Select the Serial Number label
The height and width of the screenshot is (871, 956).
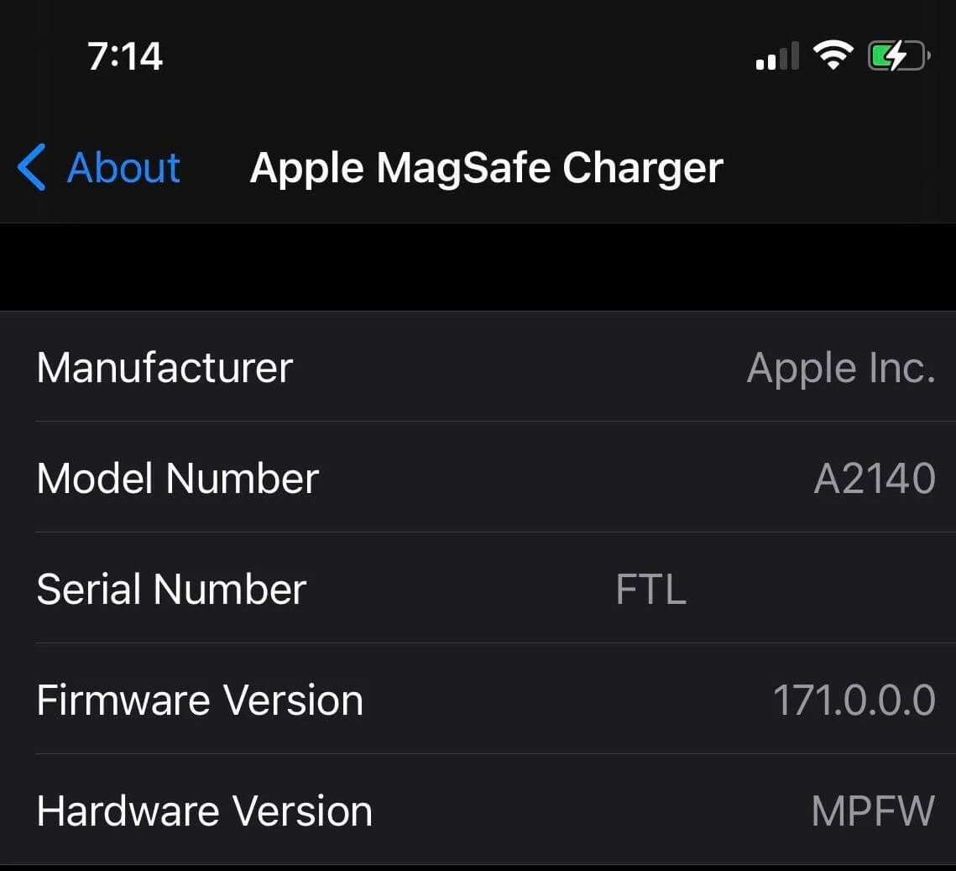point(171,589)
